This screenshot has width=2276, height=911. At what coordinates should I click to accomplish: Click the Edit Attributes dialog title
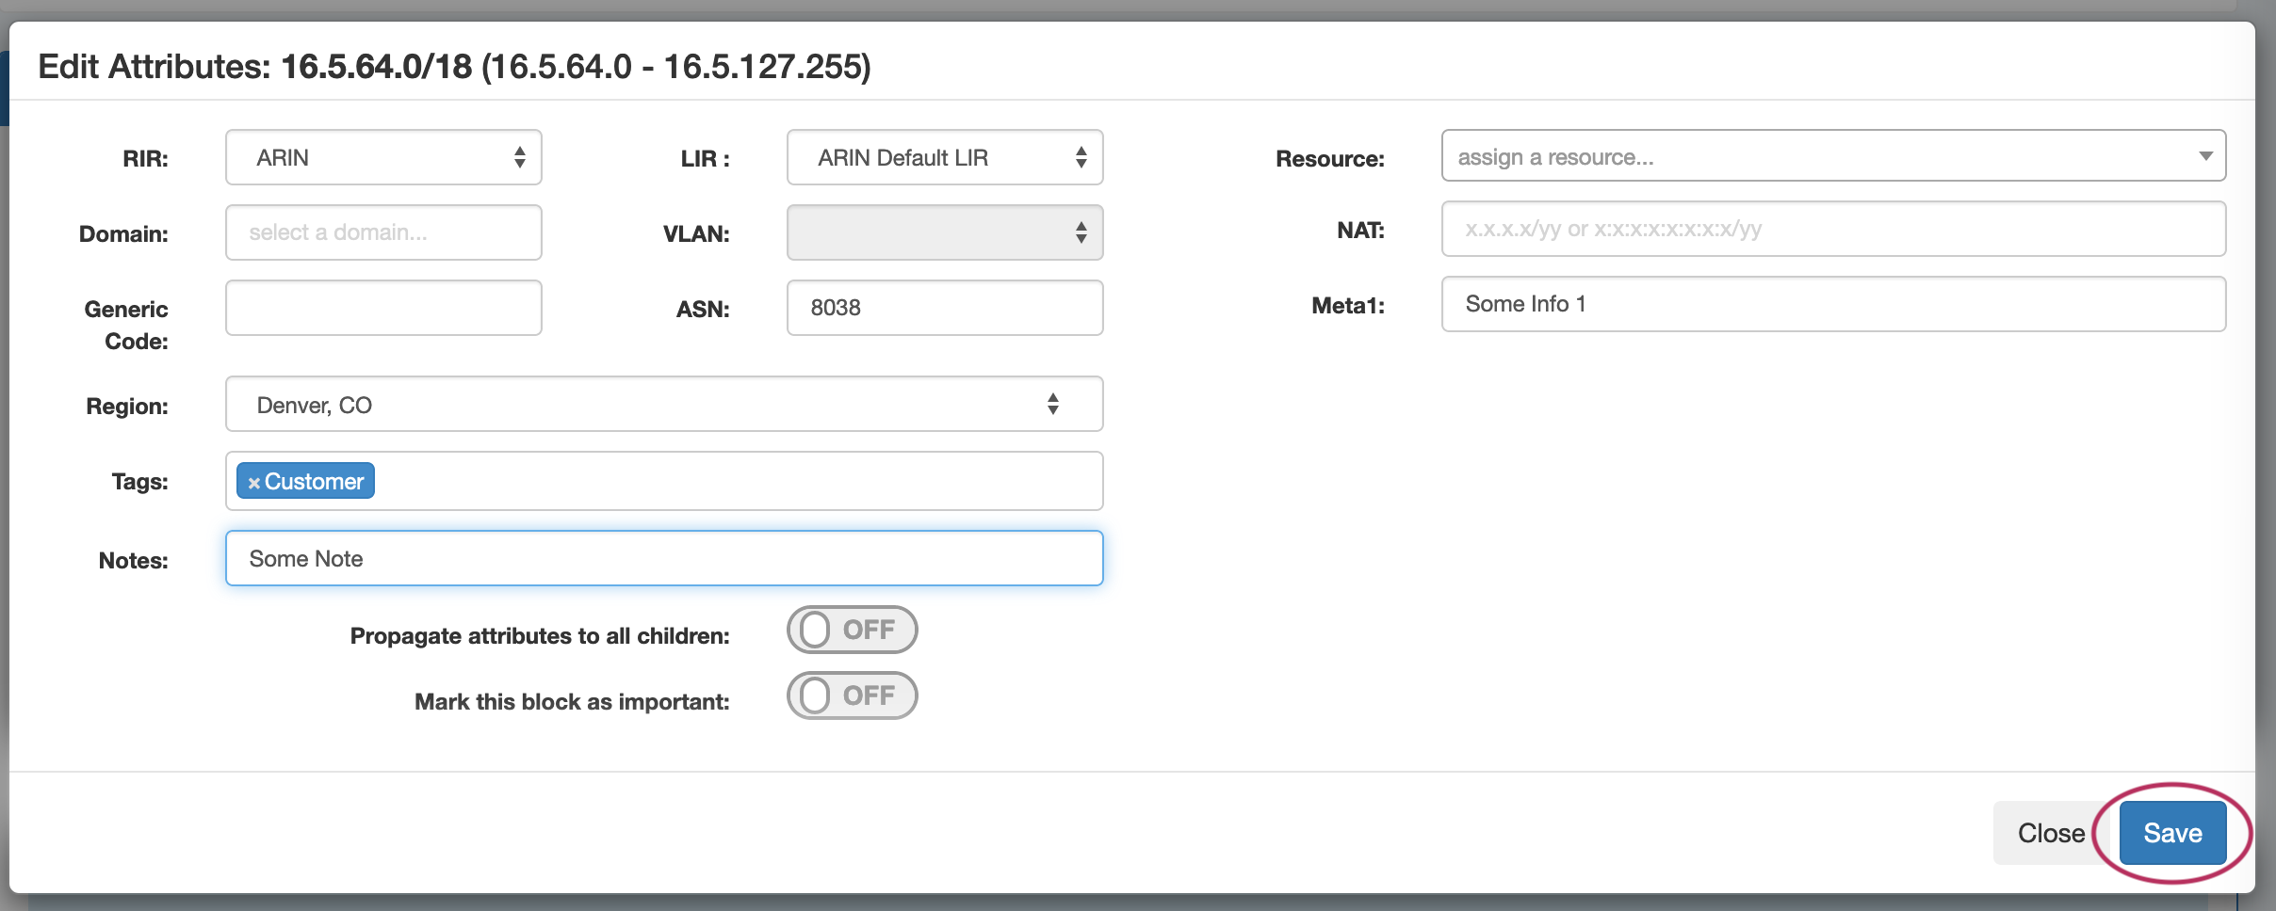tap(454, 67)
